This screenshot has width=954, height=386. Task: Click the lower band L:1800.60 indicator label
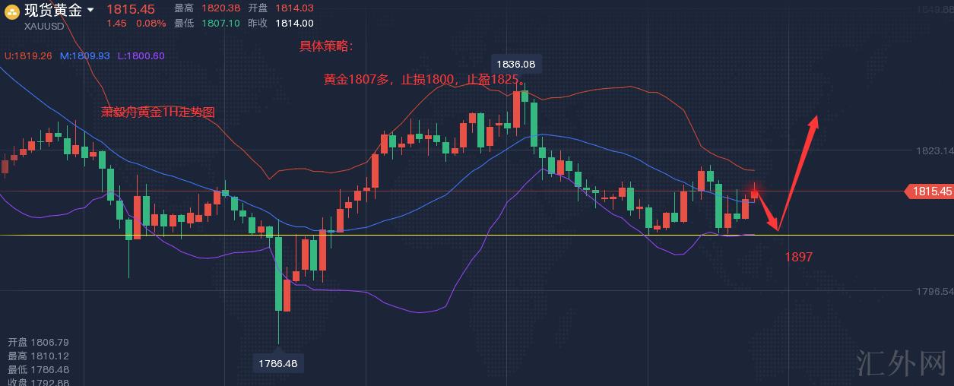(x=141, y=55)
